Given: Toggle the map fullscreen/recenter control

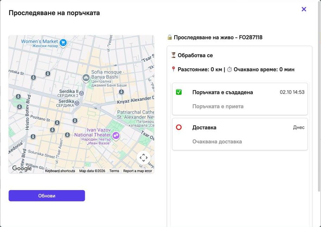Looking at the screenshot, I should [x=144, y=158].
